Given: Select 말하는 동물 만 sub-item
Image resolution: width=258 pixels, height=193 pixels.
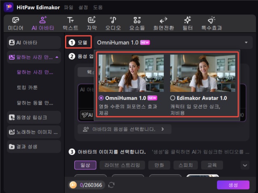Looking at the screenshot, I should click(35, 103).
